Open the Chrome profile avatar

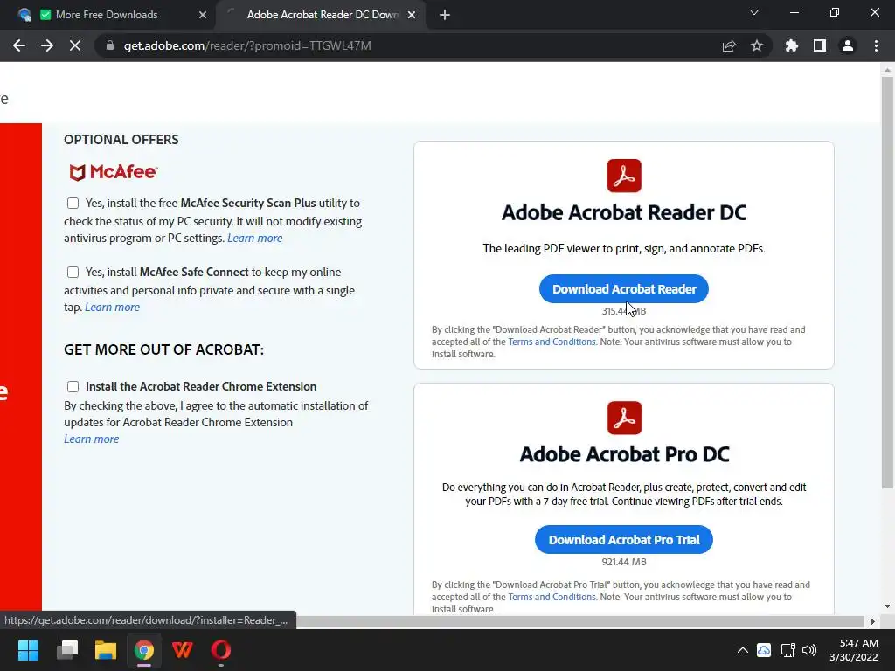pos(848,45)
